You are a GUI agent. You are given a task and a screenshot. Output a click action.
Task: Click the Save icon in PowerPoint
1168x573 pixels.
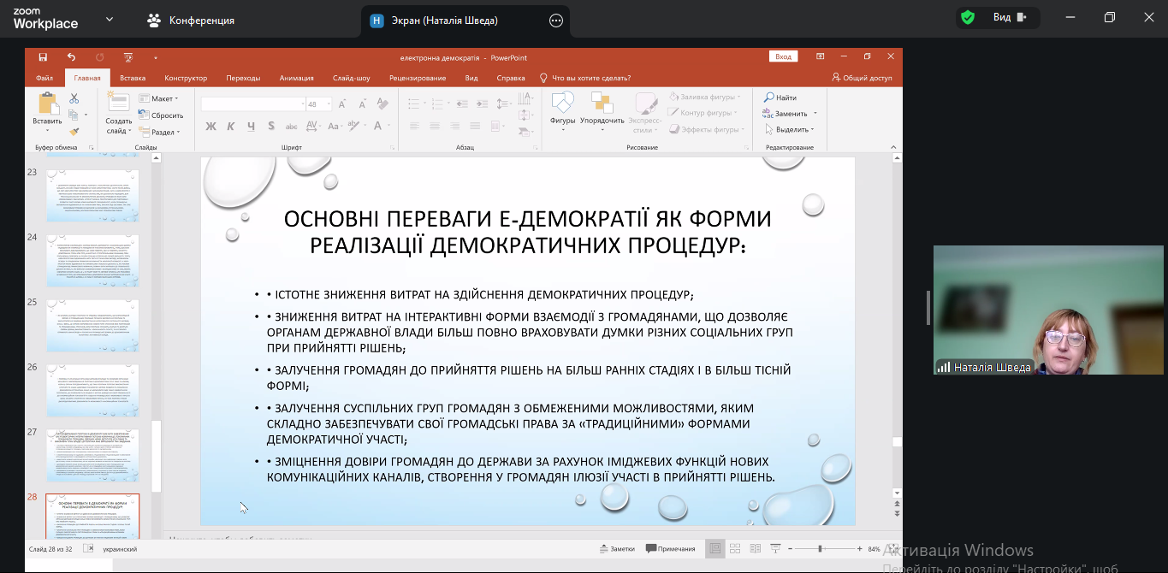coord(43,57)
